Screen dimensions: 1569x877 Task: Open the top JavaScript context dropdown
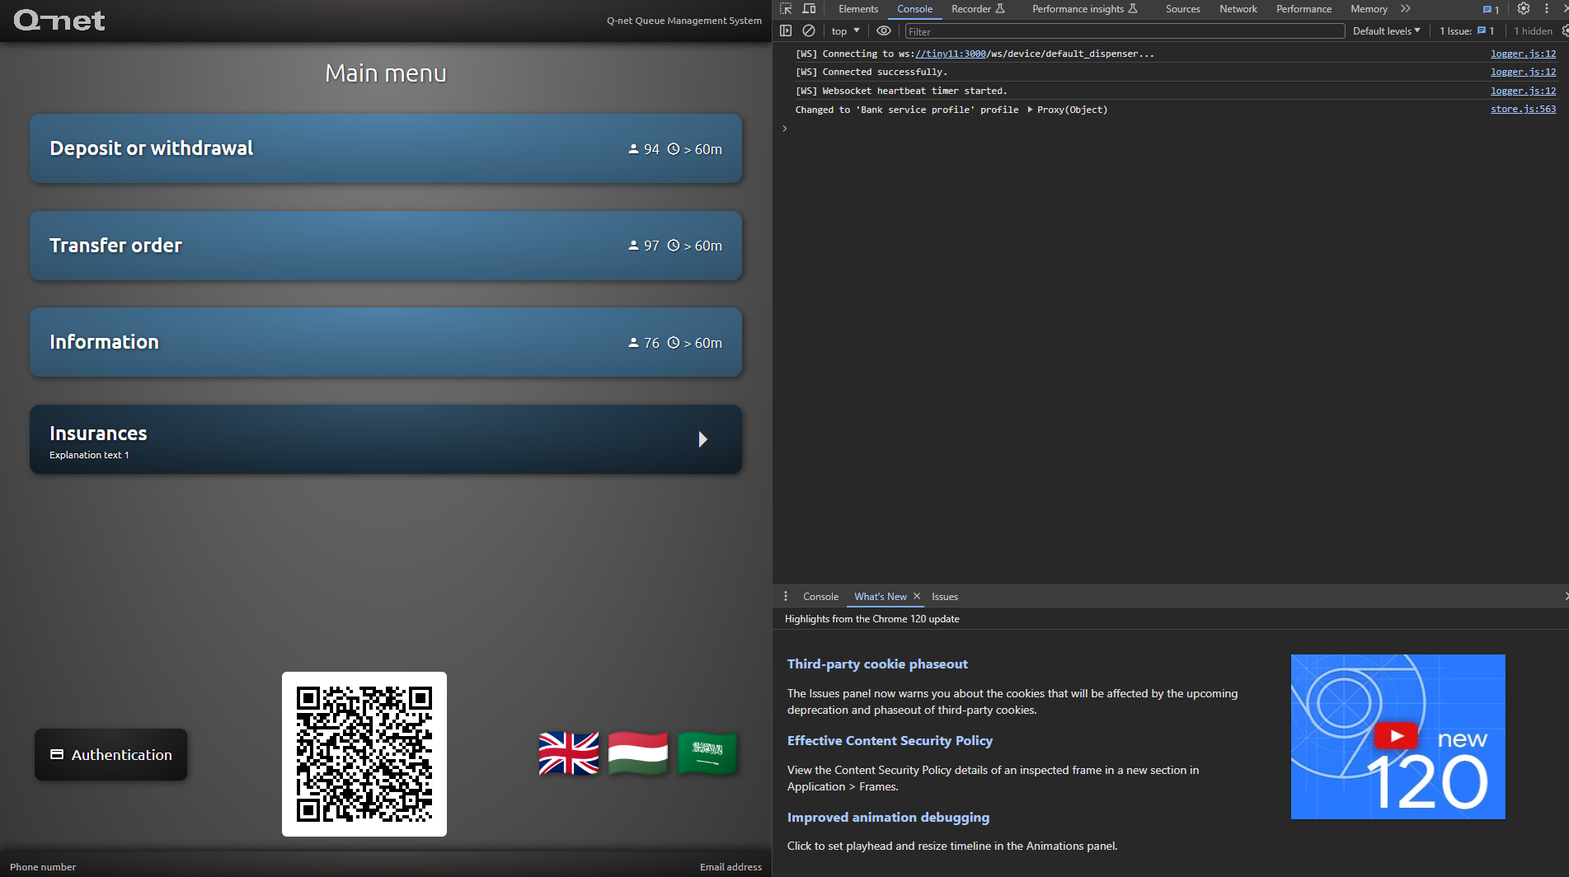tap(846, 31)
